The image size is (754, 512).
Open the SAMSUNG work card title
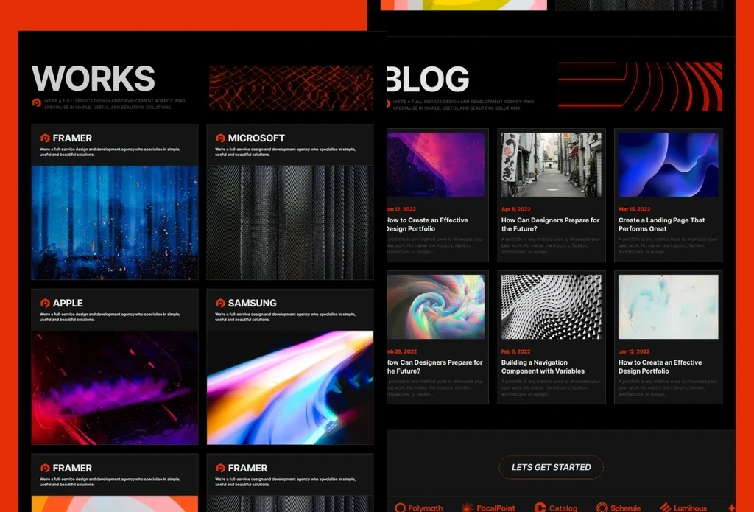[253, 304]
